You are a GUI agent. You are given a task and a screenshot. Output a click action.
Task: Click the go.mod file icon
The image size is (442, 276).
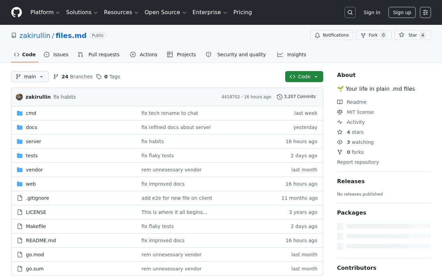click(20, 255)
